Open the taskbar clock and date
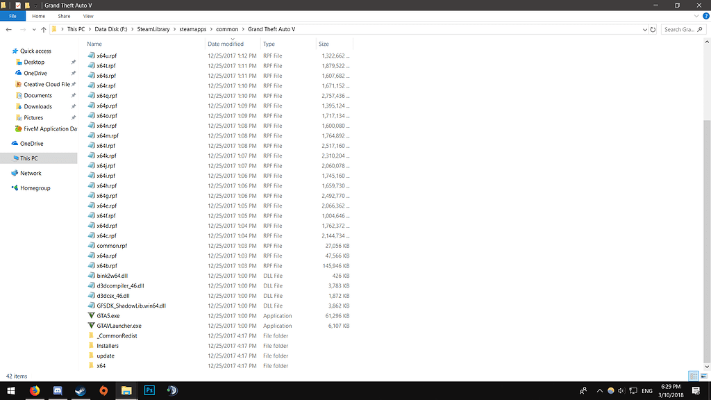 tap(671, 390)
